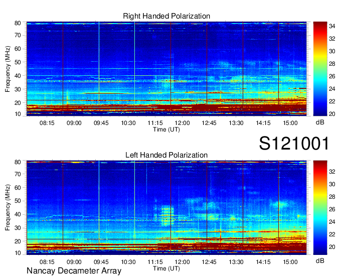The image size is (341, 277).
Task: Click the "Frequency (MHz)" axis label of Right Handed plot
Action: pos(8,69)
